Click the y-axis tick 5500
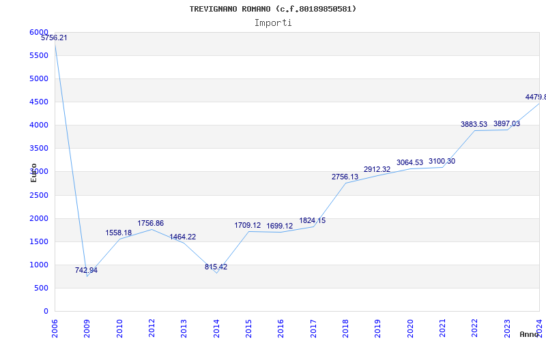This screenshot has width=546, height=341. coord(39,56)
